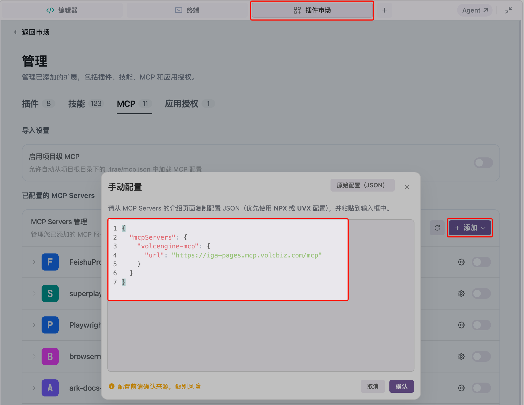The width and height of the screenshot is (524, 405).
Task: Open the 添加 dropdown button
Action: pos(470,228)
